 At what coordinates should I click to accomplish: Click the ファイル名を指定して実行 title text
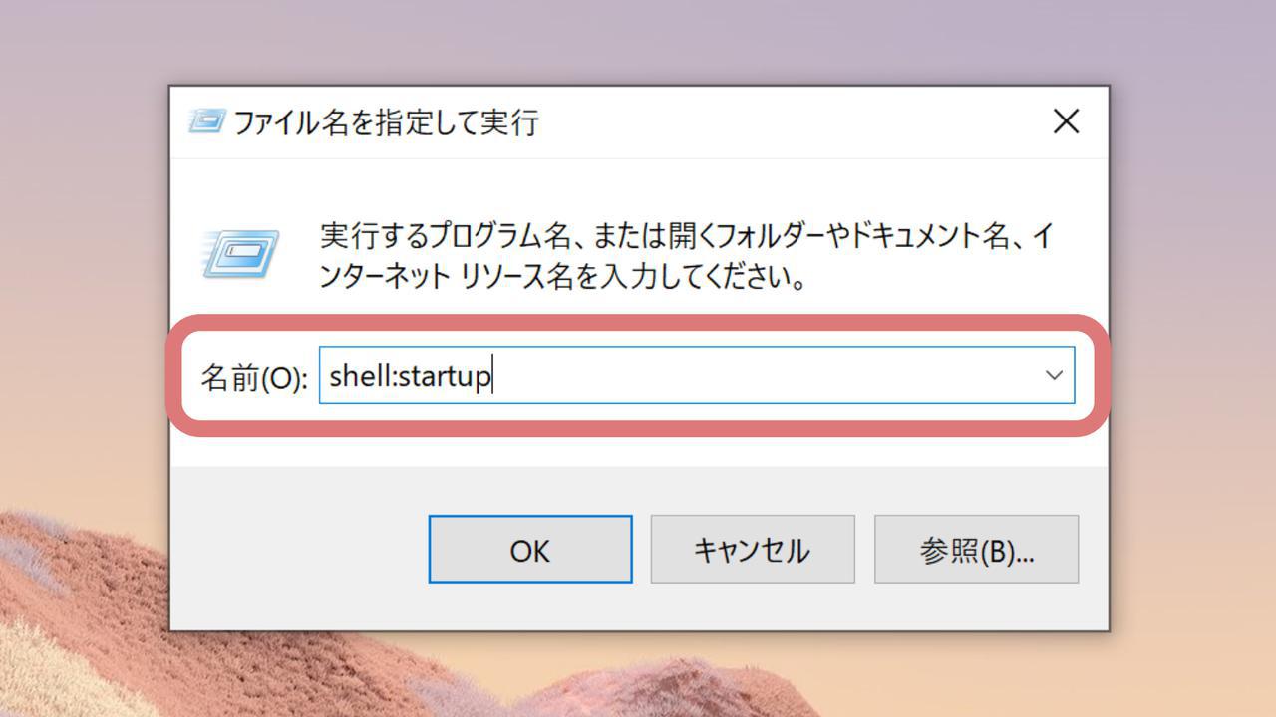point(386,122)
